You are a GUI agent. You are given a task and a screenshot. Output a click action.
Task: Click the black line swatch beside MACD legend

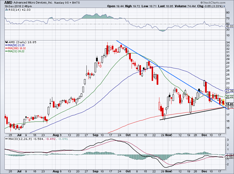pyautogui.click(x=7, y=139)
